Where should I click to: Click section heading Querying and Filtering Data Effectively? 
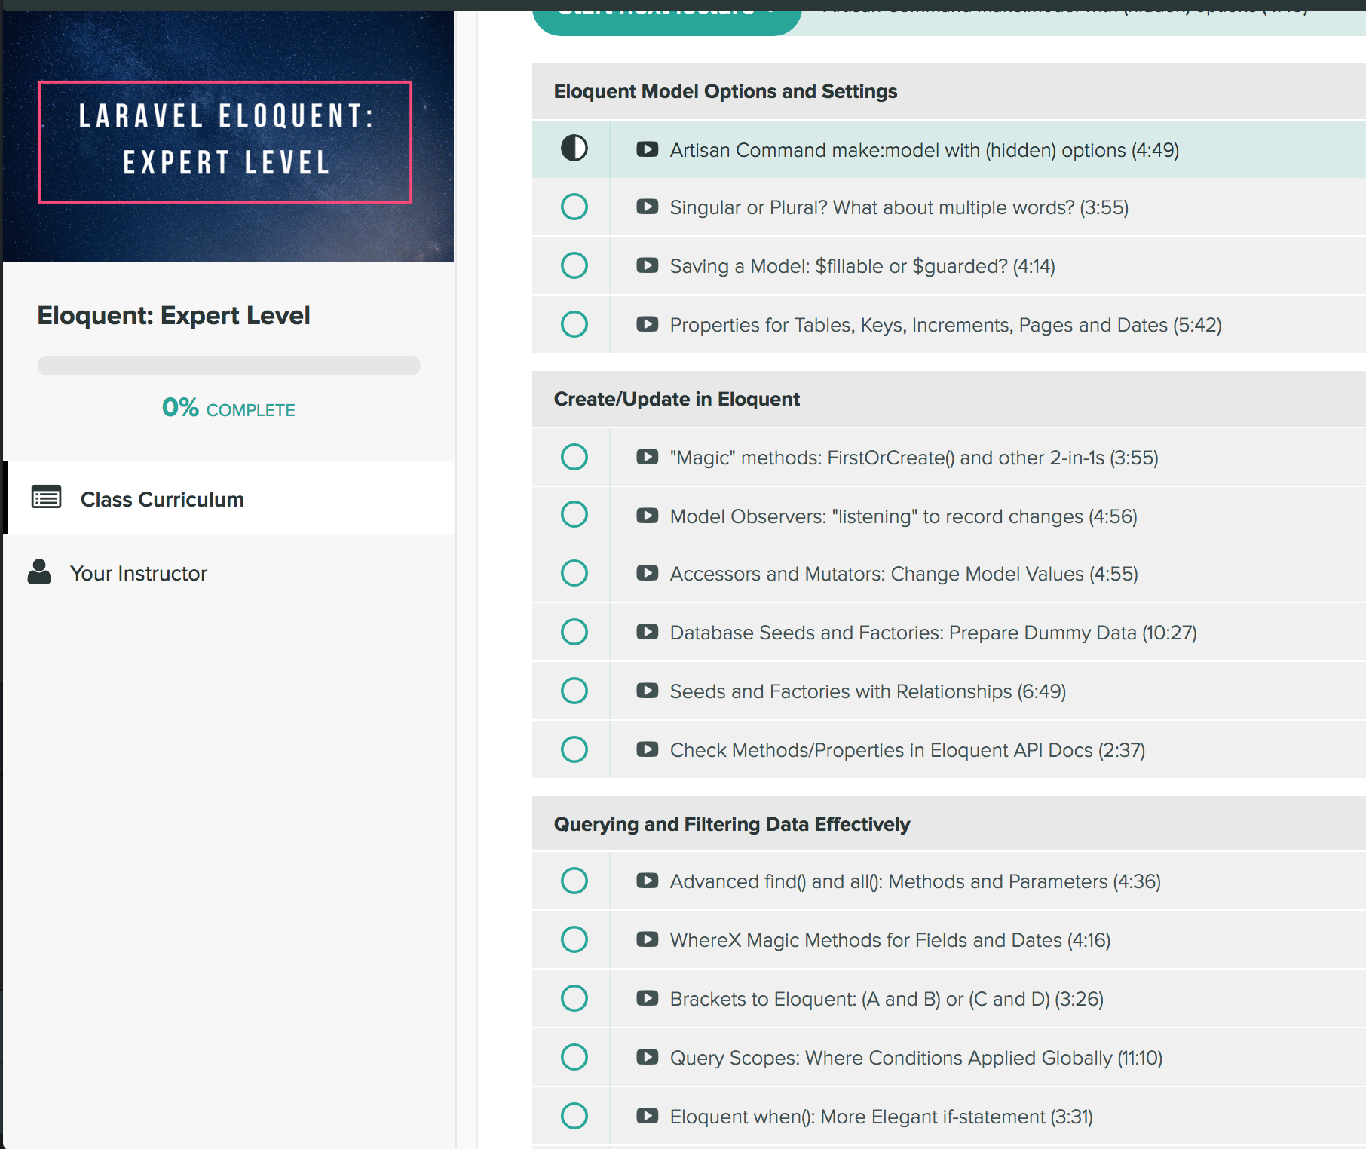732,824
